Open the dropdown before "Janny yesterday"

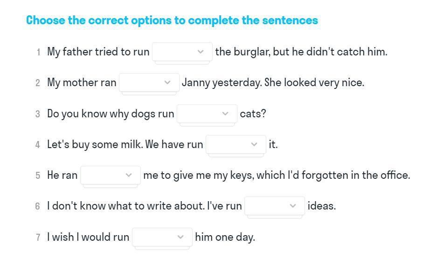[149, 82]
